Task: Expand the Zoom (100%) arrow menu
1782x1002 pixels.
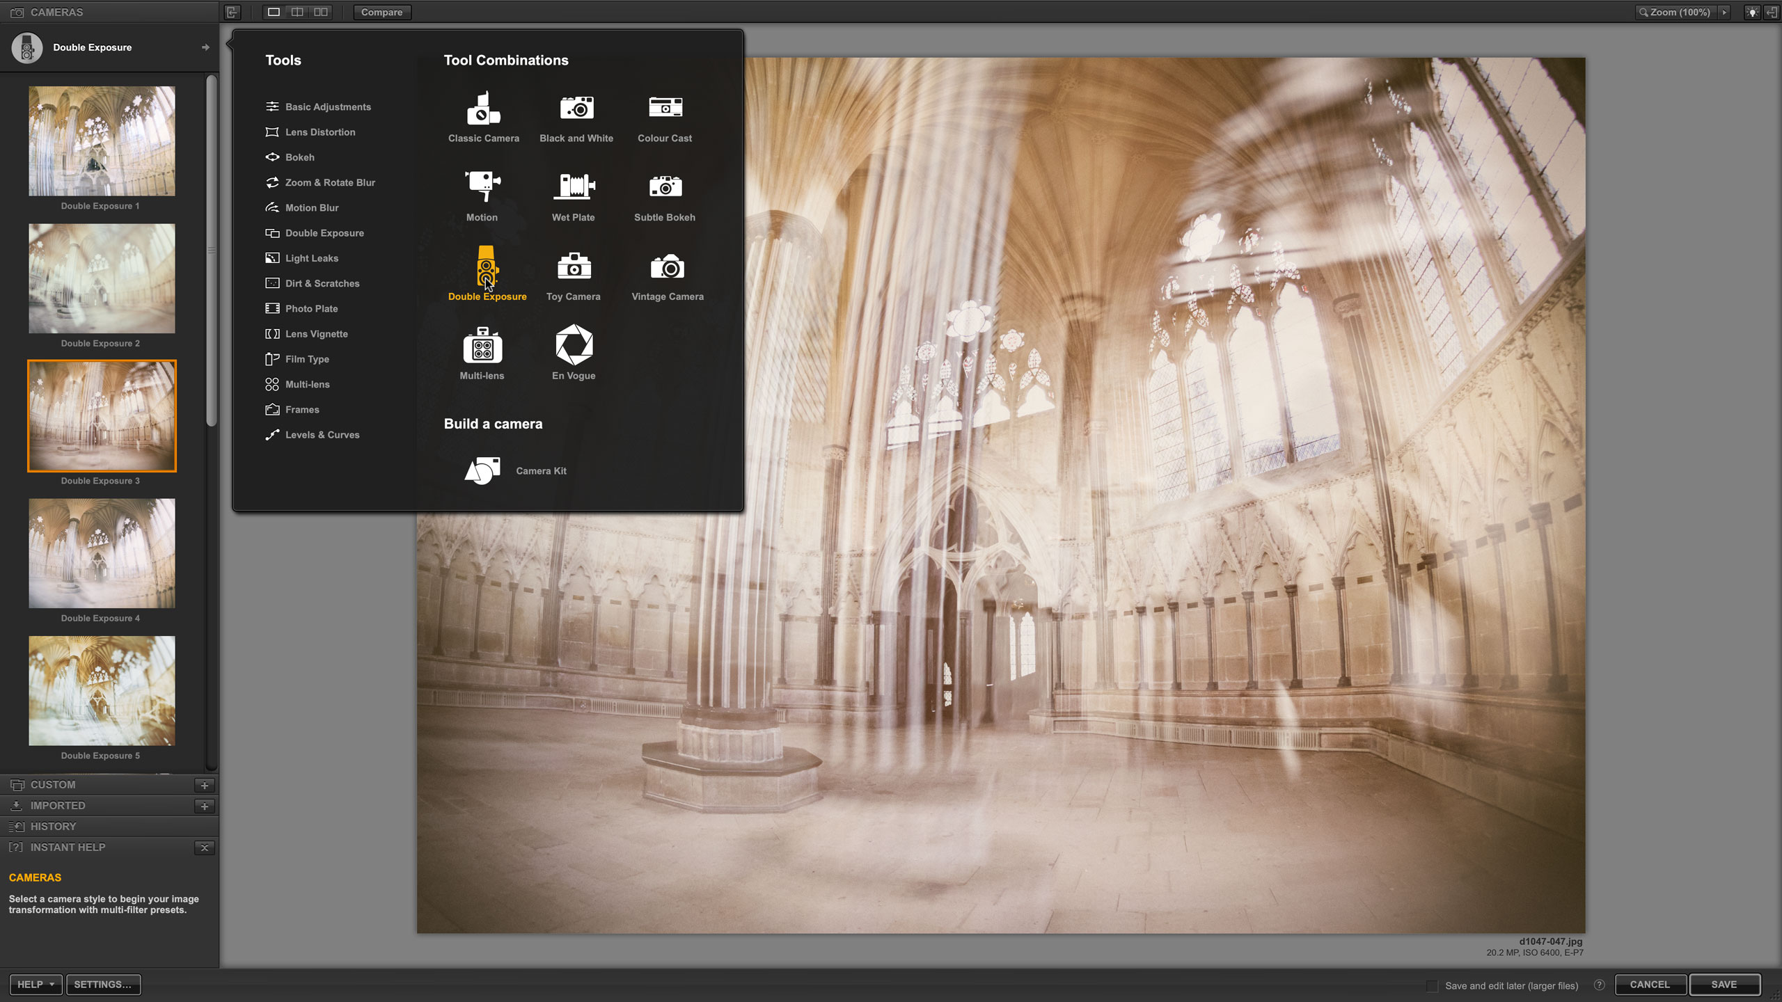Action: [x=1724, y=12]
